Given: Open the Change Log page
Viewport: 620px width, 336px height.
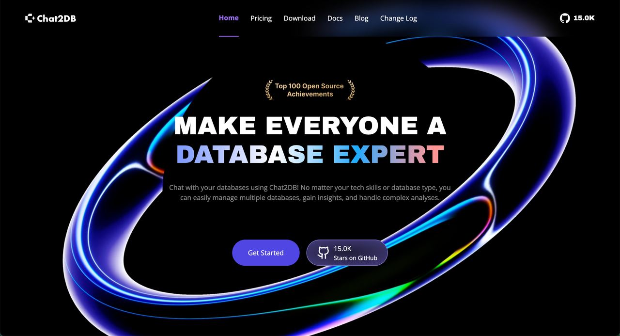Looking at the screenshot, I should coord(398,18).
